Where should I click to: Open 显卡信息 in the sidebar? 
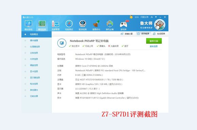tap(34, 71)
